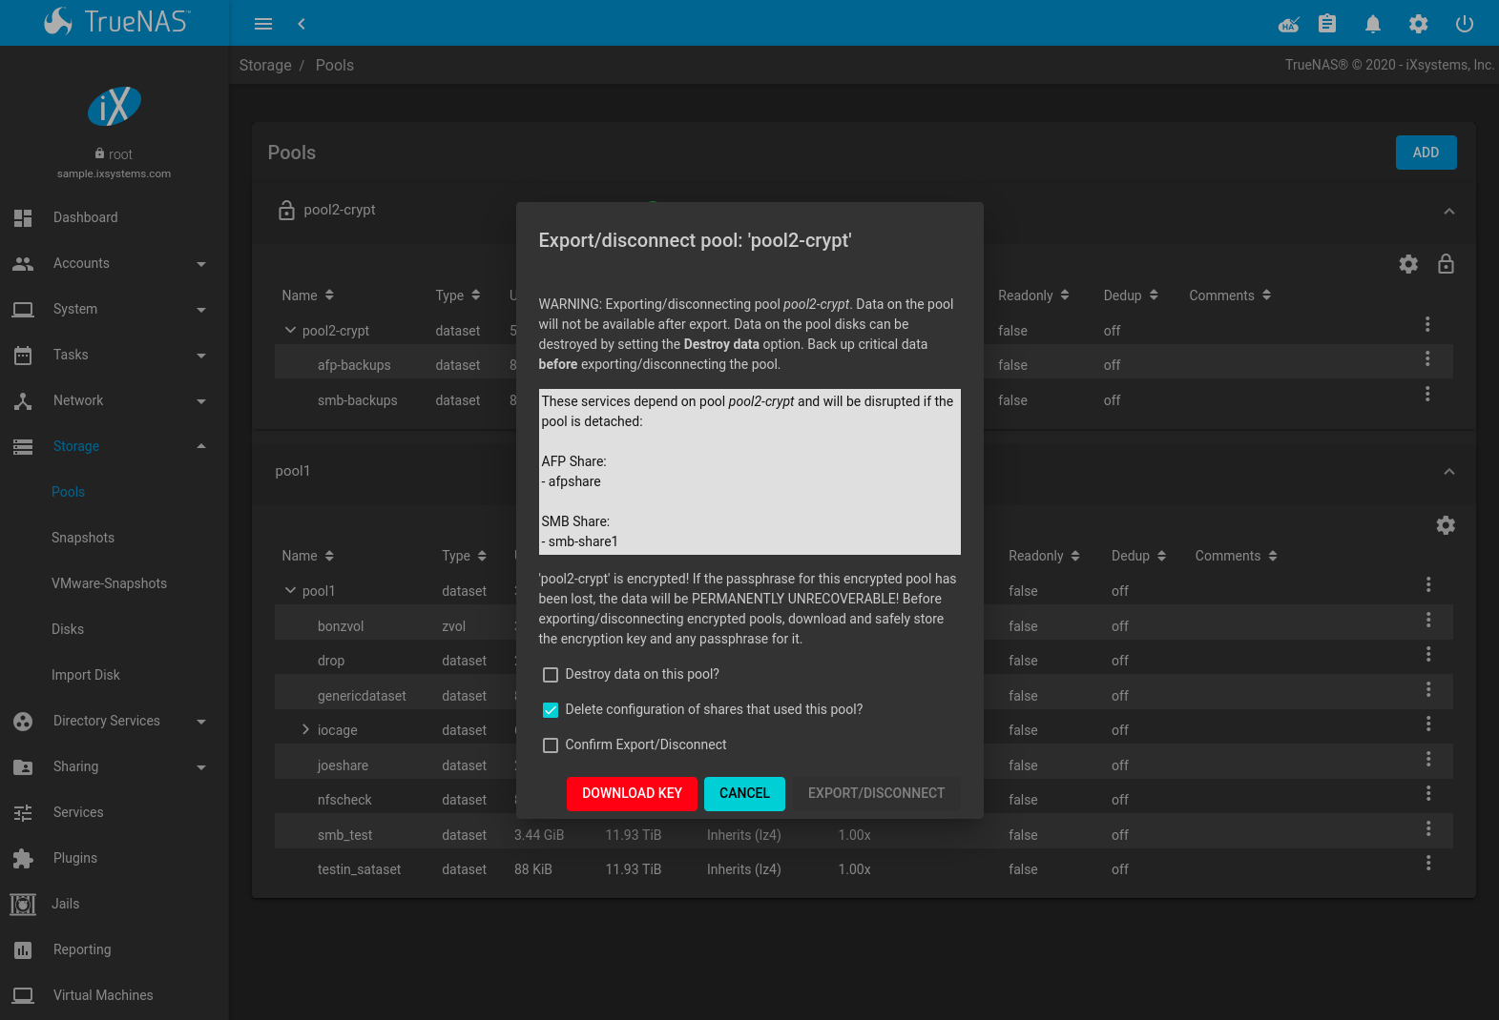The image size is (1499, 1020).
Task: Sort pool1 table by Dedup
Action: pos(1138,556)
